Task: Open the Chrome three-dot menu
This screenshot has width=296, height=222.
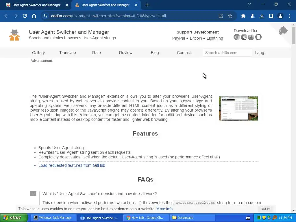Action: click(x=290, y=16)
